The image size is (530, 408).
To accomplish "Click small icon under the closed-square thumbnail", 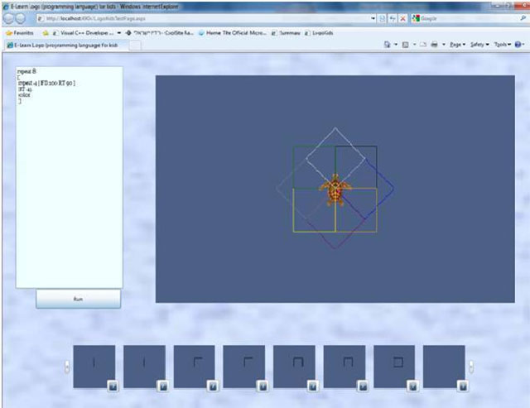I will [412, 385].
